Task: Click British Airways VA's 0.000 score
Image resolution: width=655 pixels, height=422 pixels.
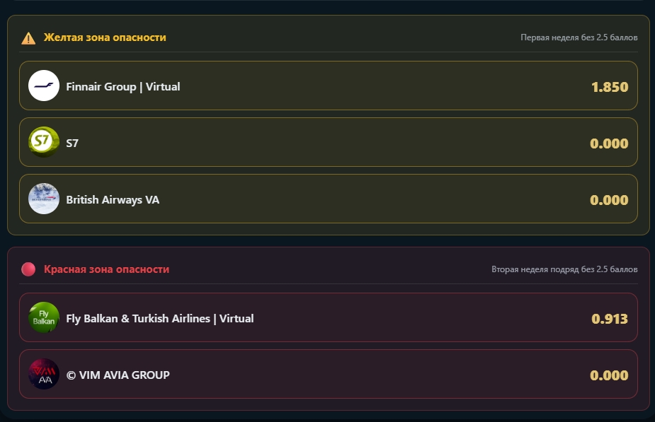Action: pos(609,200)
